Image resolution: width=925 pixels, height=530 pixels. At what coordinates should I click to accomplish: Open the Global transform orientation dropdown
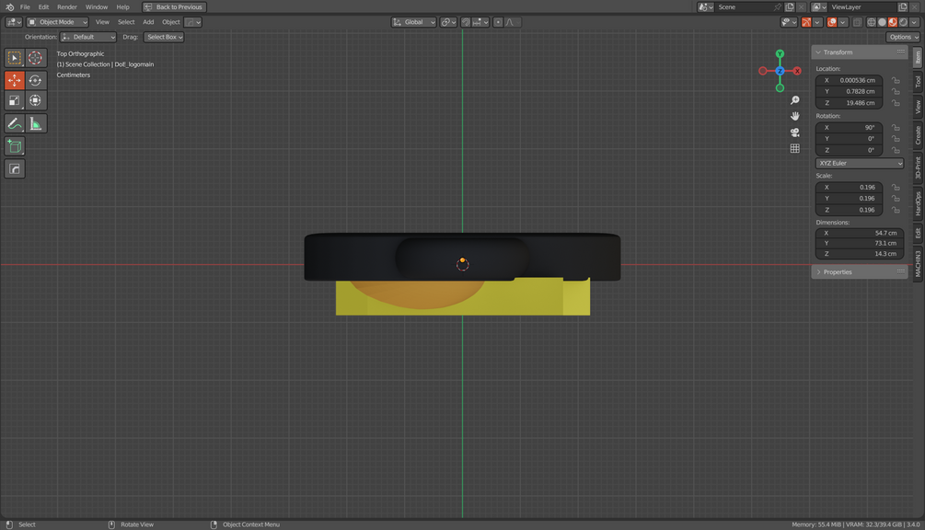tap(413, 22)
